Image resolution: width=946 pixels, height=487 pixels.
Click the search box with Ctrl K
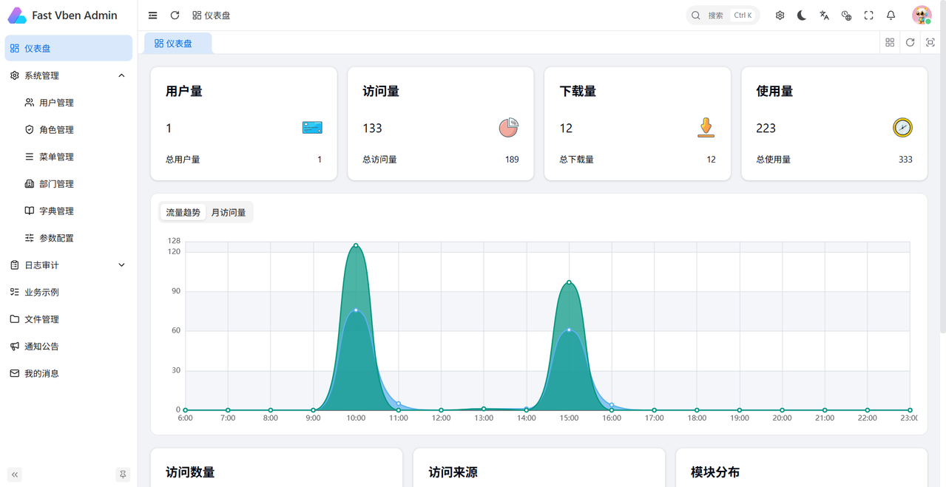(x=723, y=15)
